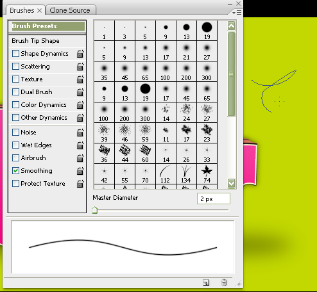
Task: Click the brush list scroll down arrow
Action: point(232,183)
